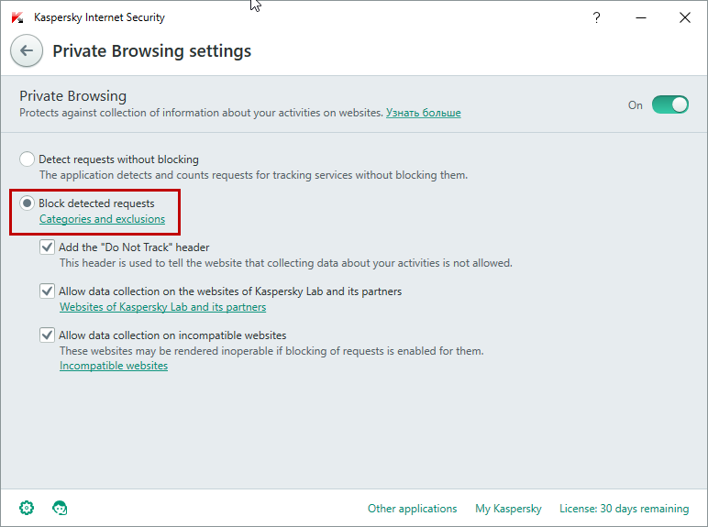
Task: Click the question mark help icon
Action: click(596, 17)
